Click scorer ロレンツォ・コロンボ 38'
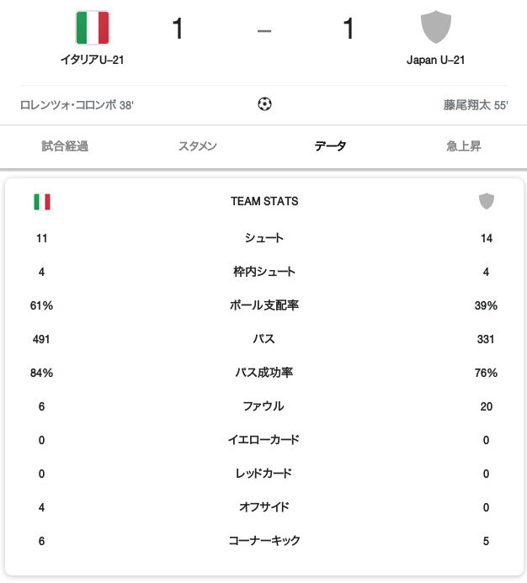 77,105
